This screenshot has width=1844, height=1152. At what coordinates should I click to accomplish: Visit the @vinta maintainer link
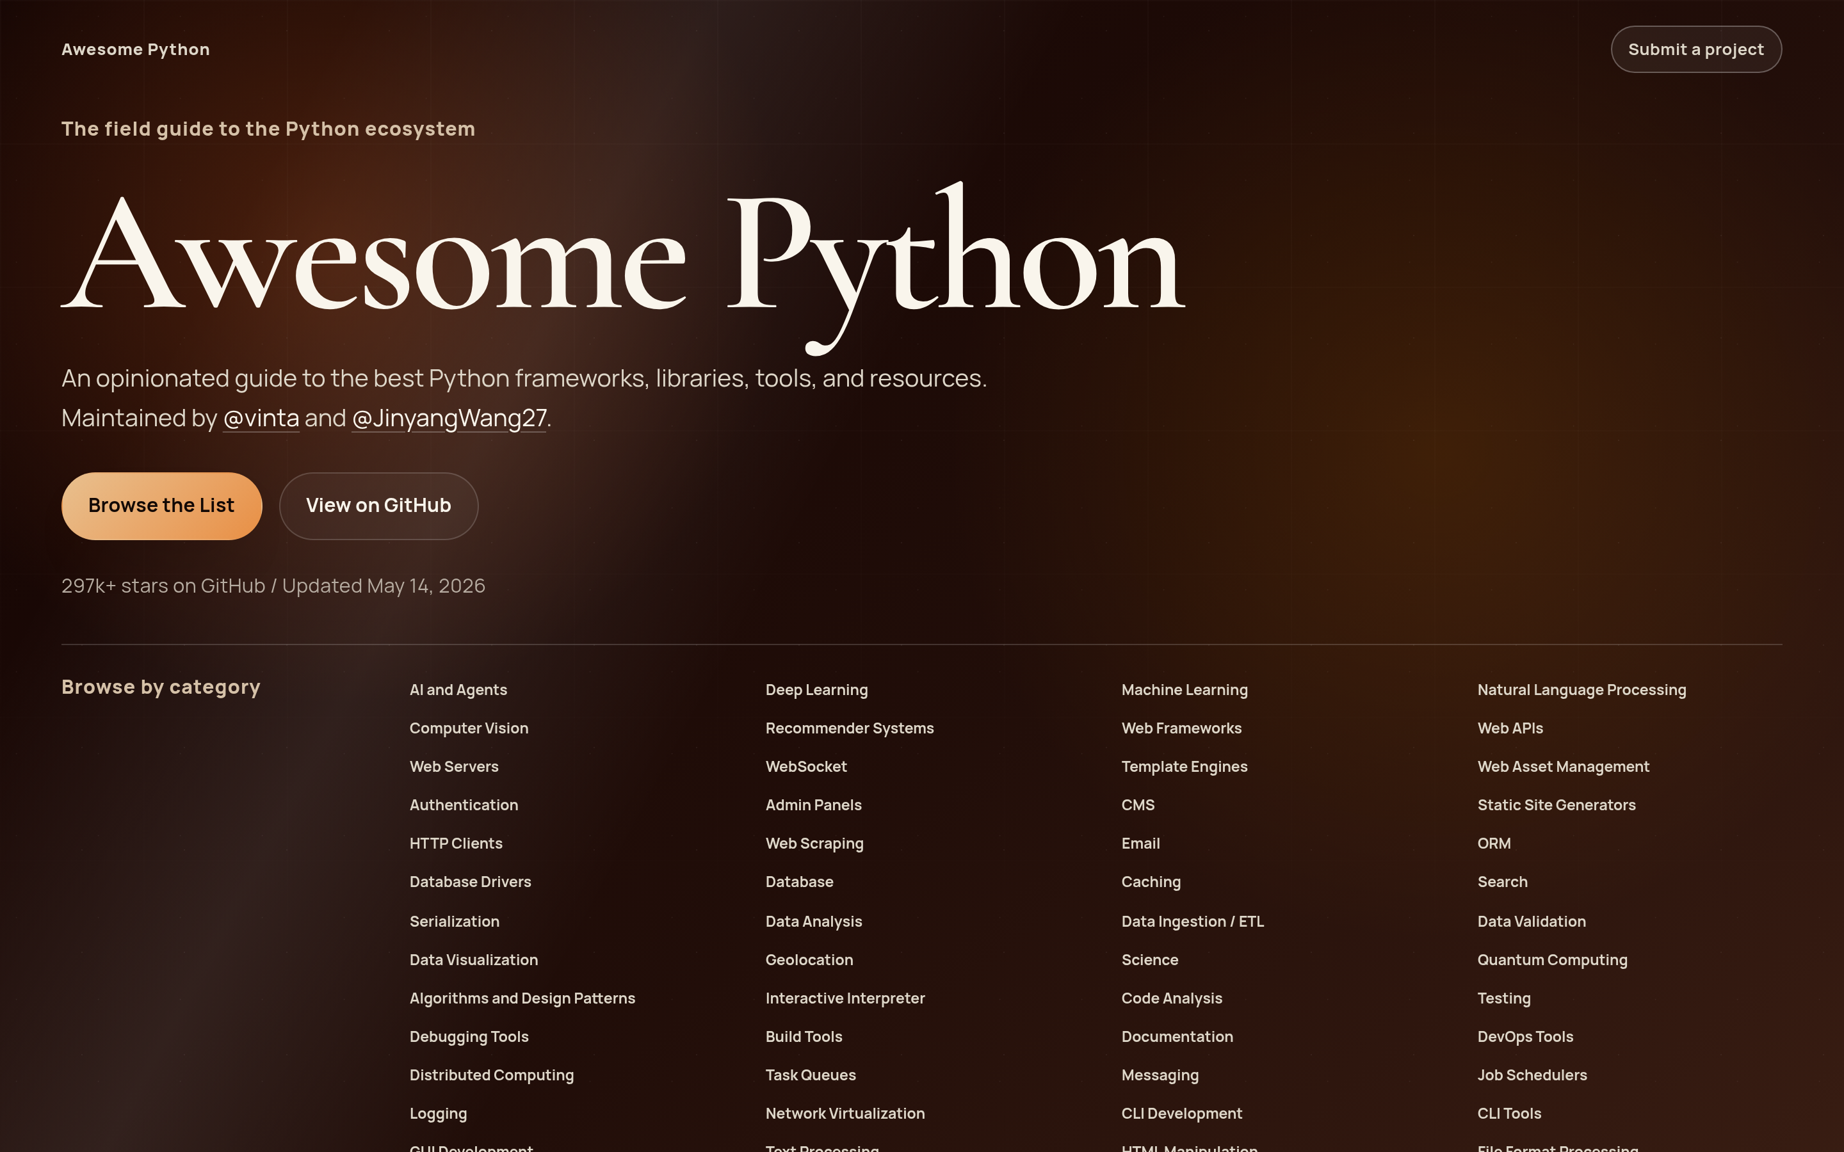[261, 419]
